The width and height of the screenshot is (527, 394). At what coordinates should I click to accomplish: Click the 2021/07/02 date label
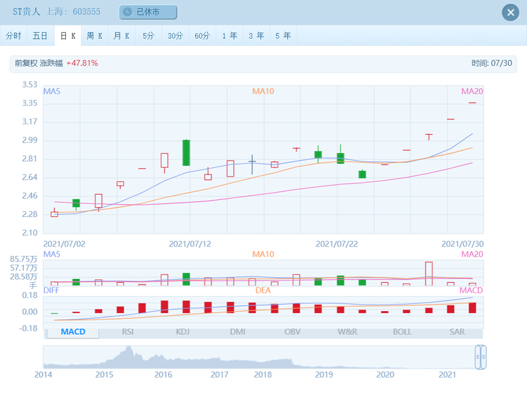[x=64, y=244]
